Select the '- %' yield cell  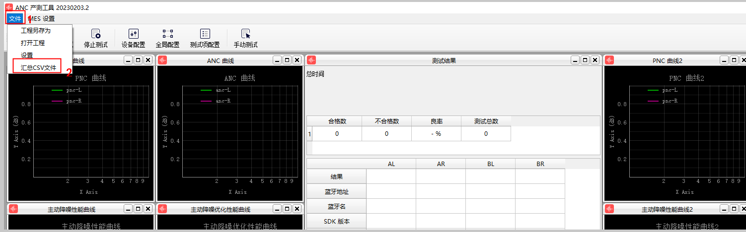click(x=437, y=134)
